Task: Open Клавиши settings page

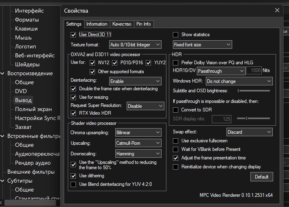Action: click(x=26, y=28)
